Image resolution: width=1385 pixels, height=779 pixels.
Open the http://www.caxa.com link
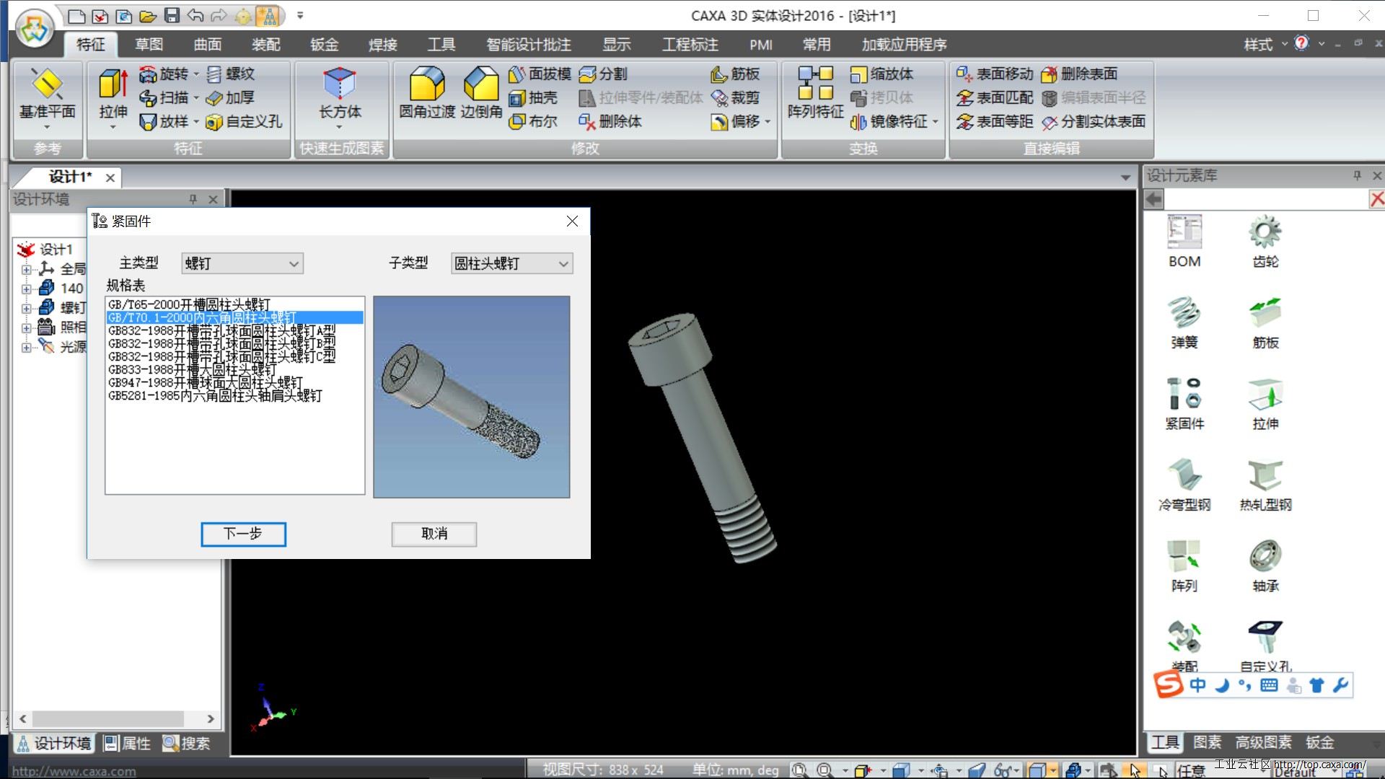pos(74,772)
